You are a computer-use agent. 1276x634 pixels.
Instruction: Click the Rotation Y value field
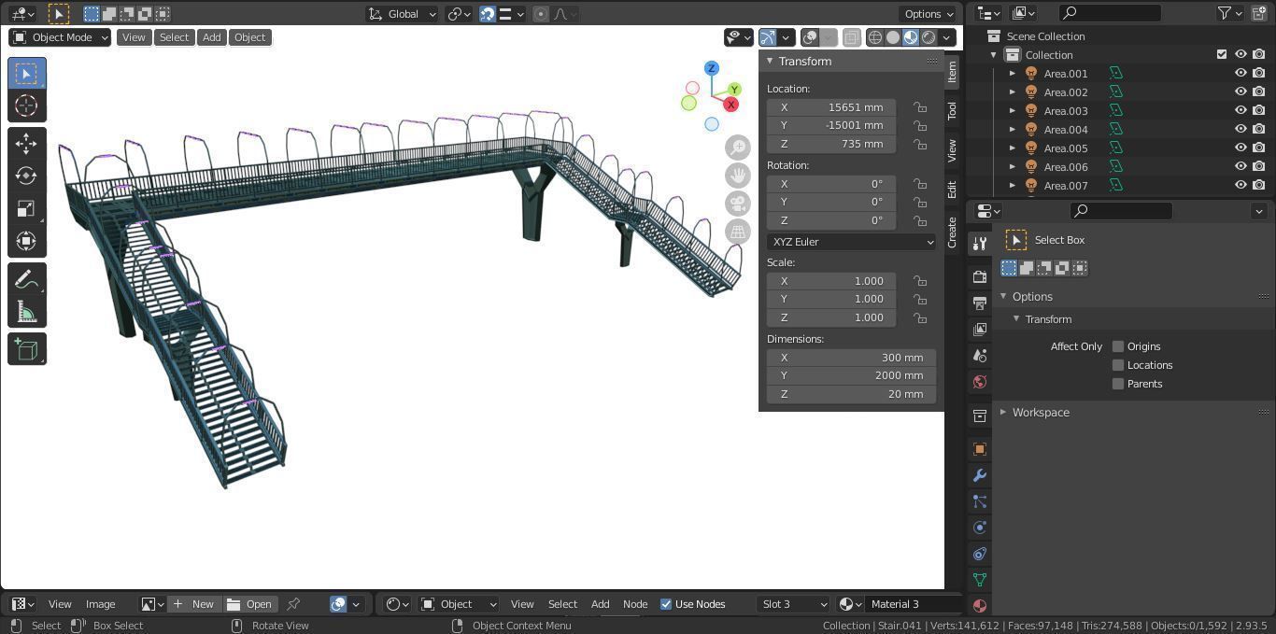(831, 202)
